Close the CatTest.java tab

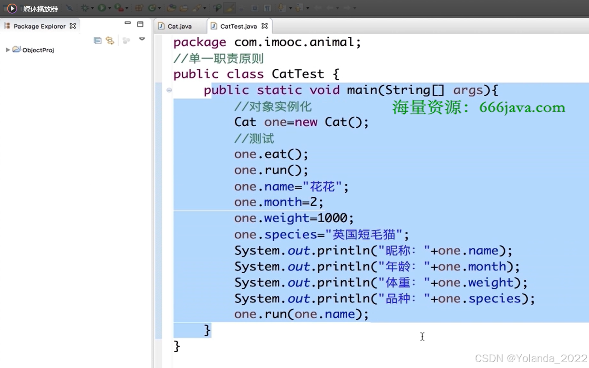click(x=265, y=26)
